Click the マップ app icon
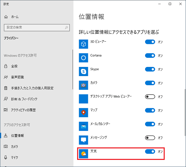This screenshot has width=186, height=167. coord(84,113)
